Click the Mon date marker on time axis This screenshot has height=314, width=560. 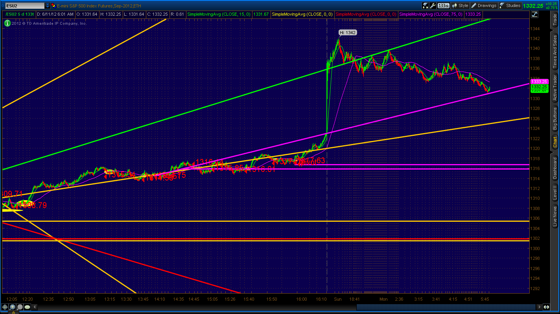coord(383,299)
